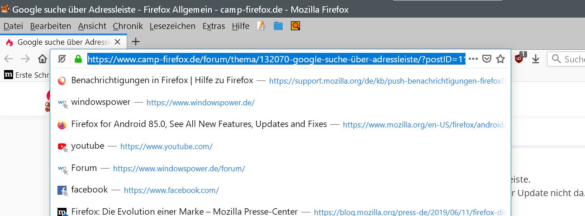Click the orange magnifier icon in menu bar
This screenshot has width=585, height=216.
click(x=295, y=26)
